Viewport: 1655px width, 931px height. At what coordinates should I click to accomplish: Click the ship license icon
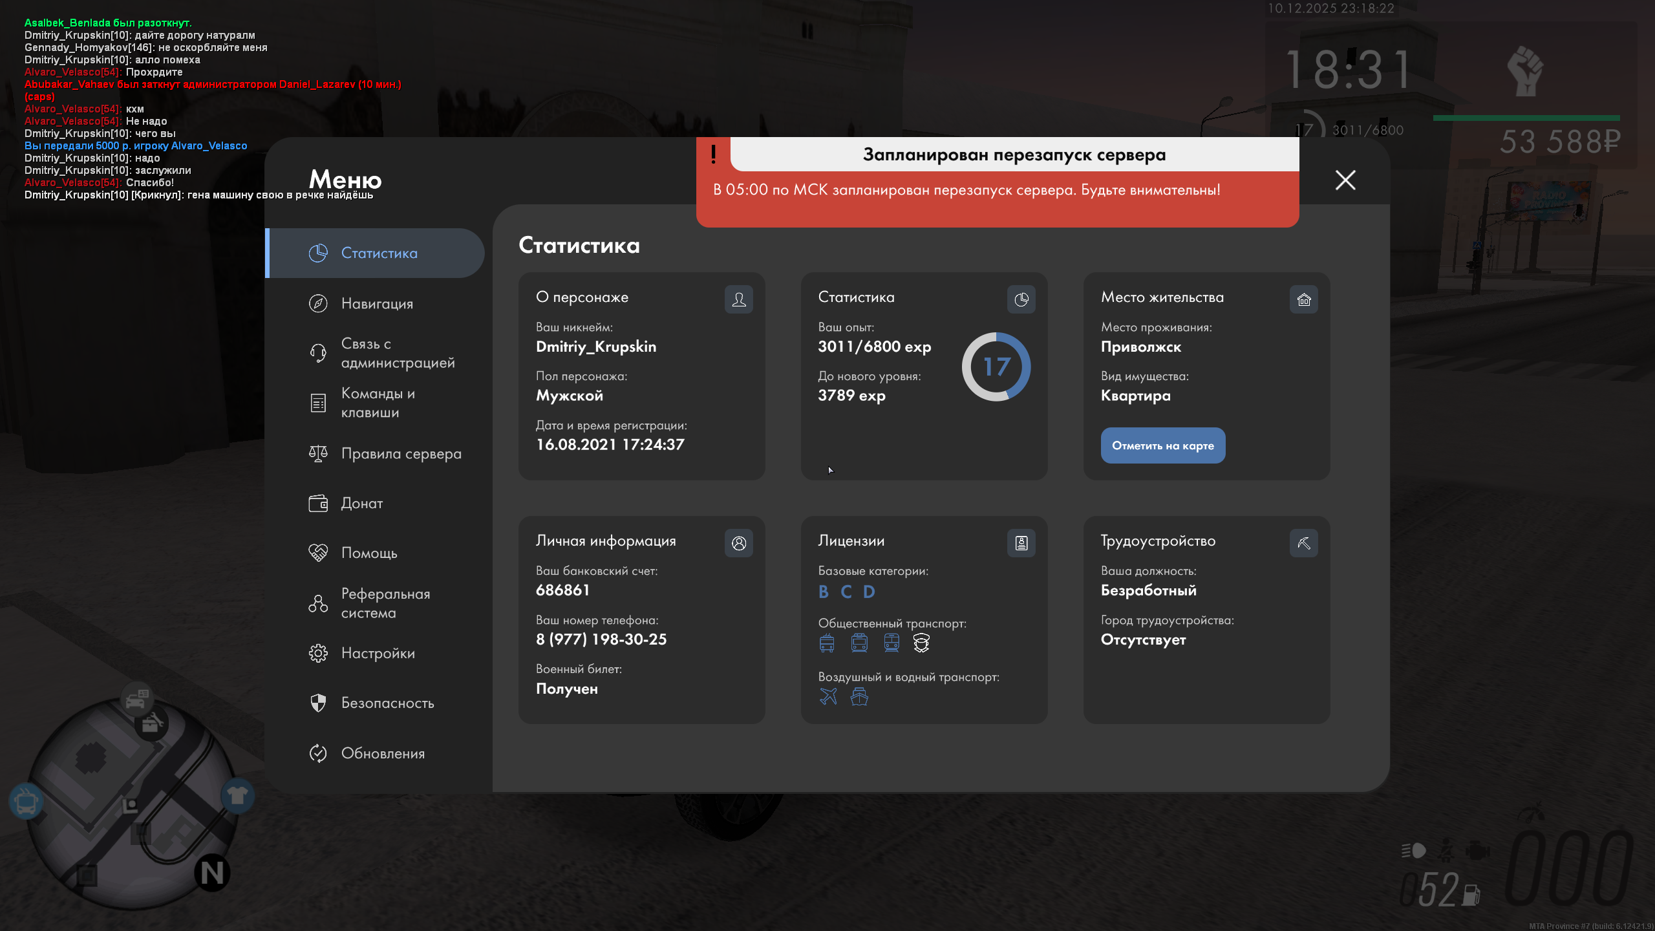pyautogui.click(x=859, y=696)
